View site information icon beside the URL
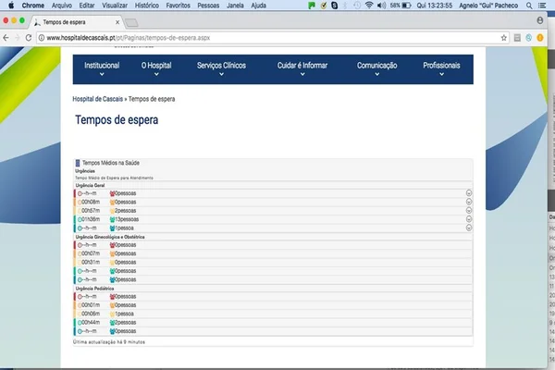The image size is (555, 370). tap(42, 38)
